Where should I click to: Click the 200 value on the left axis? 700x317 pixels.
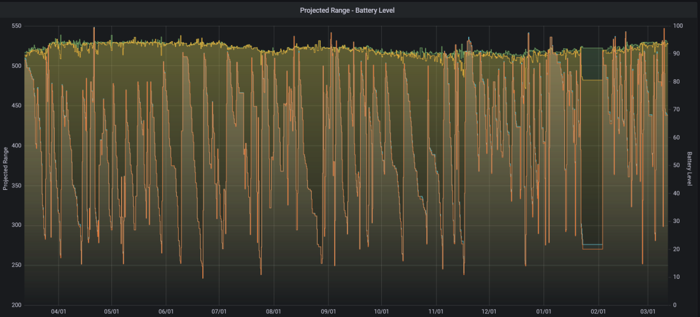point(16,305)
